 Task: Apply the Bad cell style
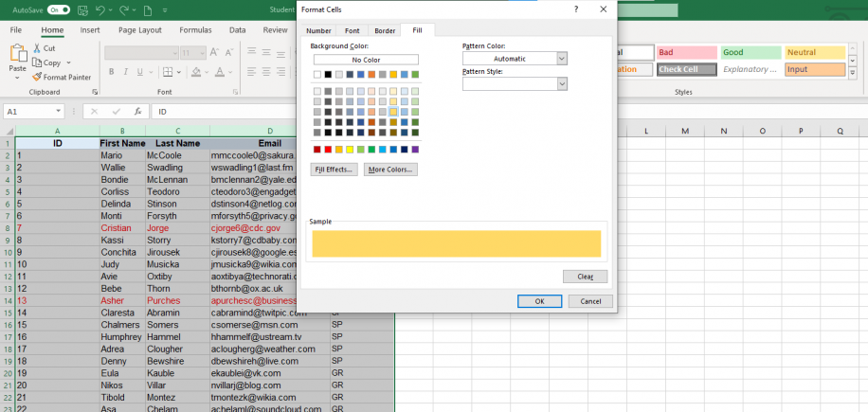(x=686, y=52)
